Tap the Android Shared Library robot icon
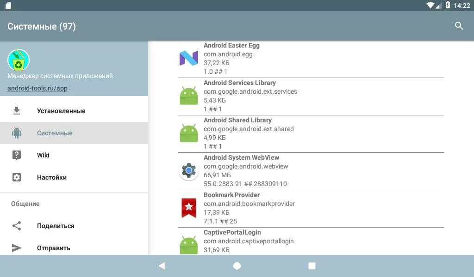Screen dimensions: 474x277 coord(189,133)
